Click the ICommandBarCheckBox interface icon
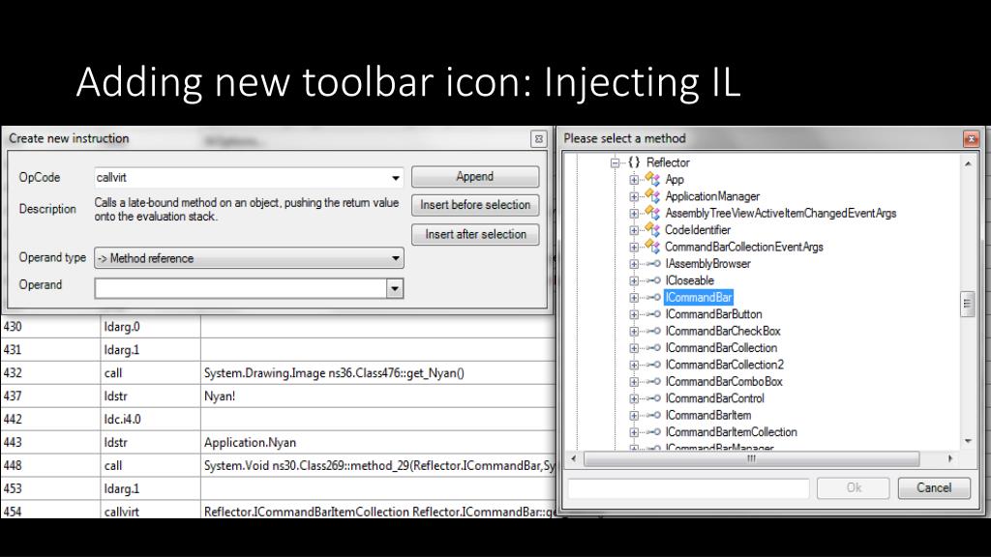991x557 pixels. pos(653,331)
